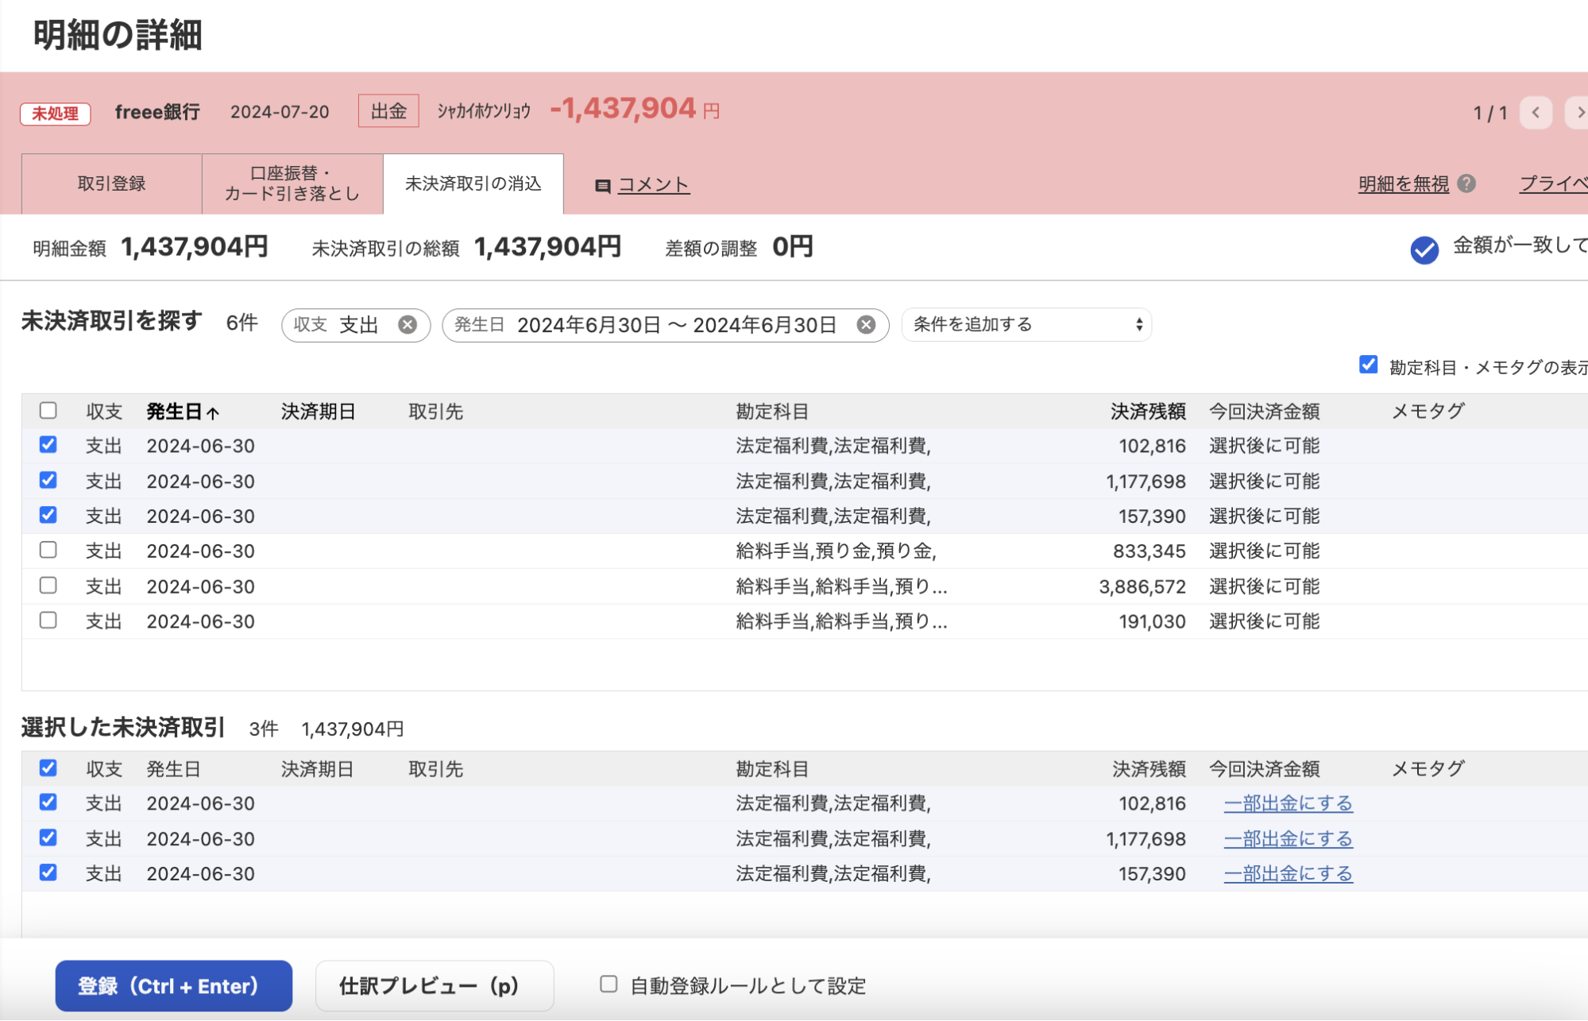The image size is (1588, 1021).
Task: Click freee銀行 account name
Action: [157, 112]
